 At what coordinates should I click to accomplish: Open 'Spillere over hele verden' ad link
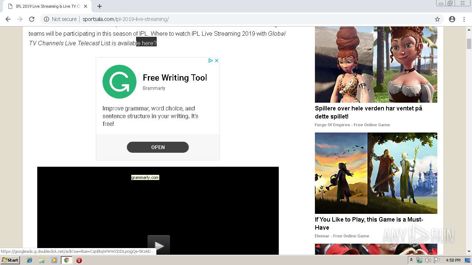pyautogui.click(x=368, y=112)
